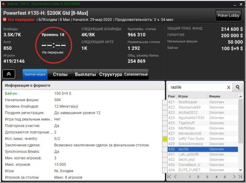Click scrollbar up arrow in player list

click(240, 97)
